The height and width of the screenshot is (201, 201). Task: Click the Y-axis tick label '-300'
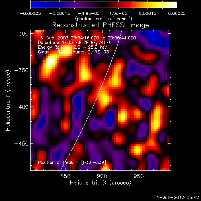click(21, 34)
